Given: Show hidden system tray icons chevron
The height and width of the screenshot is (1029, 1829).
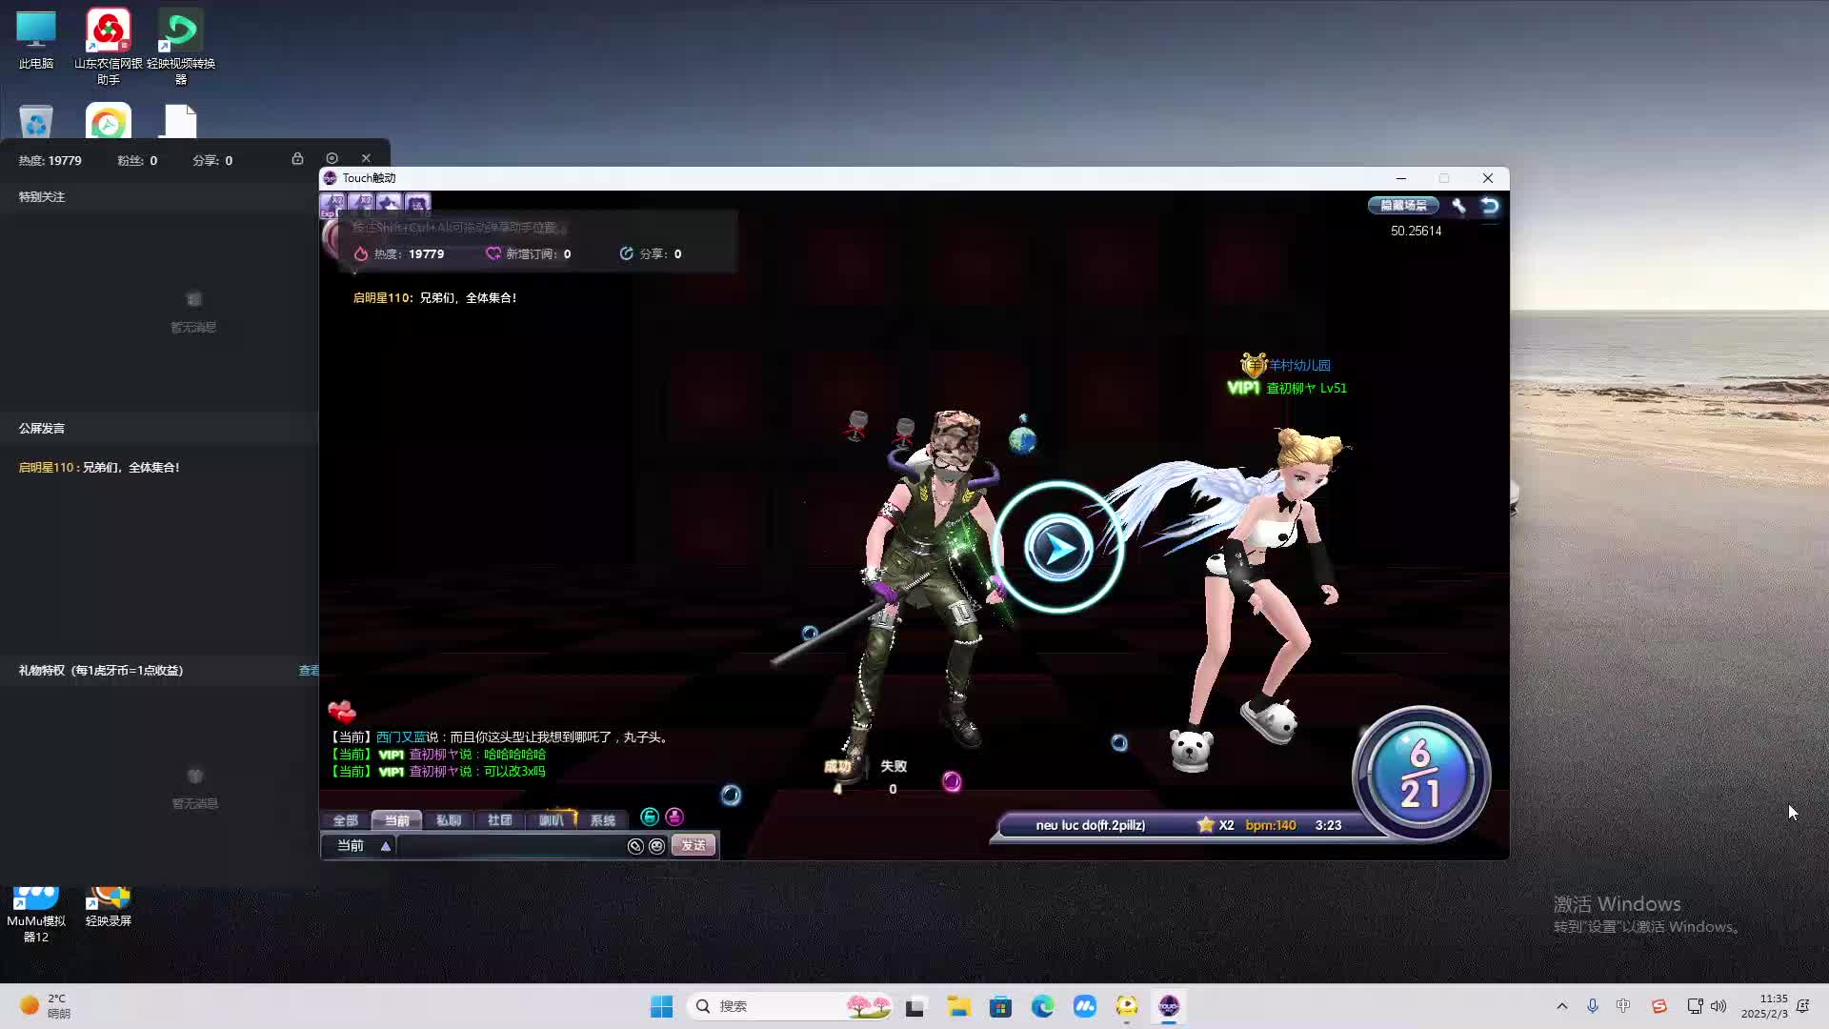Looking at the screenshot, I should (1561, 1006).
